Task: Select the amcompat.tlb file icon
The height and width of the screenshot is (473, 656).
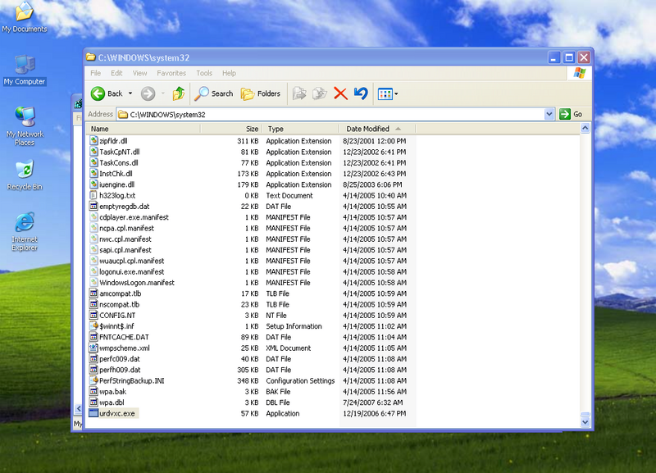Action: click(93, 293)
